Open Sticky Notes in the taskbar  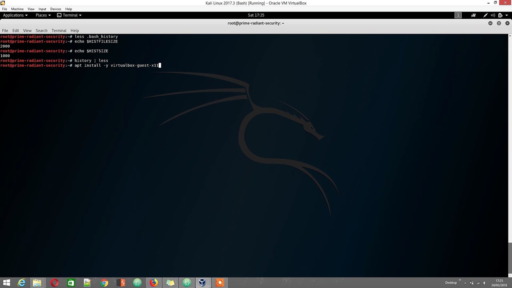170,283
